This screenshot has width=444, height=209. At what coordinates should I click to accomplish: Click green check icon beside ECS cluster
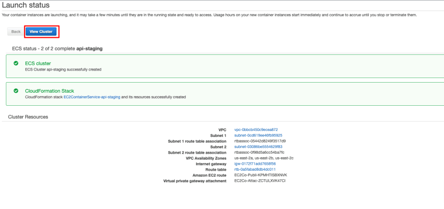point(16,63)
